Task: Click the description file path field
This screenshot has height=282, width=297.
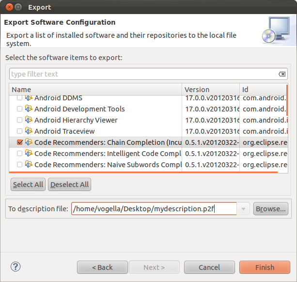Action: point(154,209)
